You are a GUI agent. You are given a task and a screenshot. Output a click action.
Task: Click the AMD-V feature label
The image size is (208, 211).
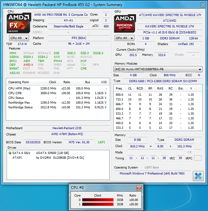pos(28,65)
